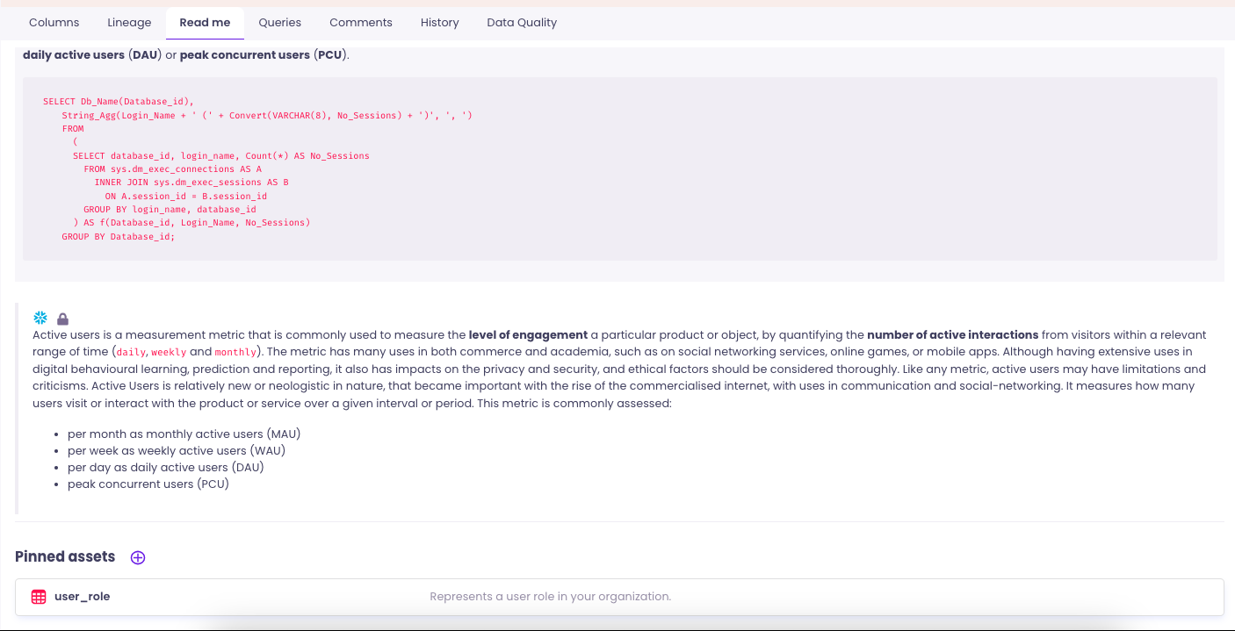The image size is (1235, 631).
Task: Go to the Queries tab
Action: tap(279, 23)
